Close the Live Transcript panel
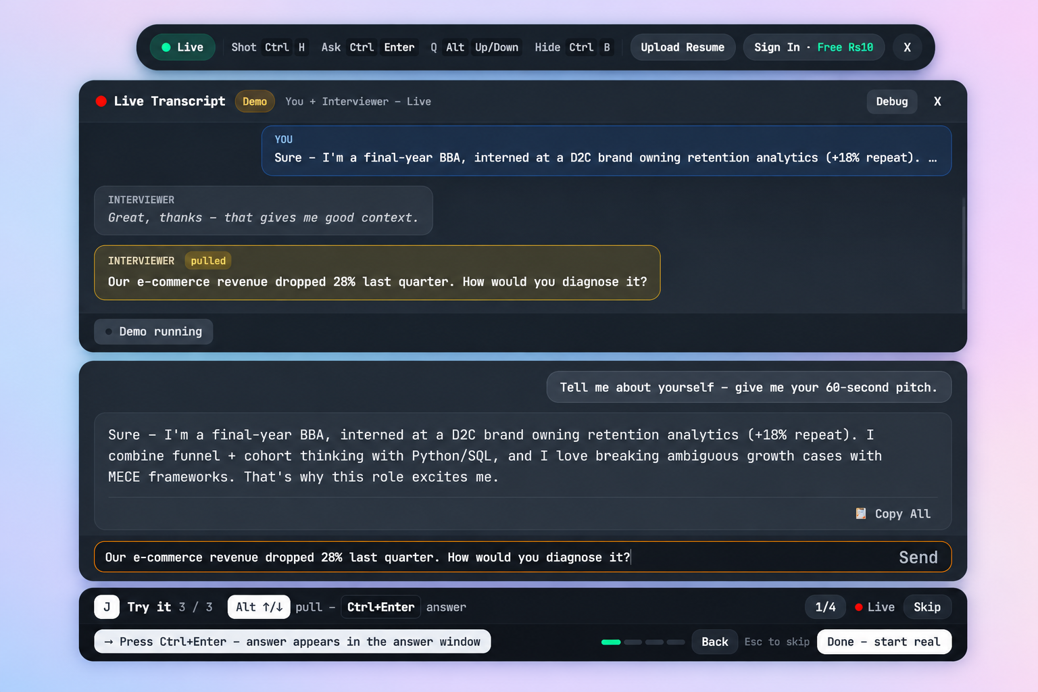 (x=937, y=101)
